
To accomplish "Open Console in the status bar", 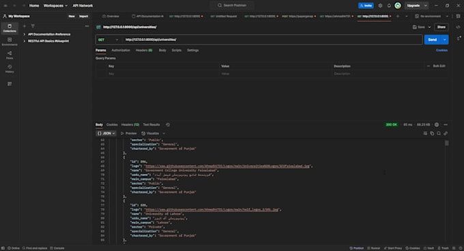I will point(57,248).
